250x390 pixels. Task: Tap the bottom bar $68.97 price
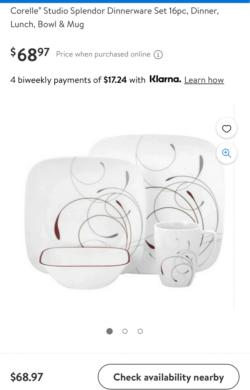[x=27, y=377]
